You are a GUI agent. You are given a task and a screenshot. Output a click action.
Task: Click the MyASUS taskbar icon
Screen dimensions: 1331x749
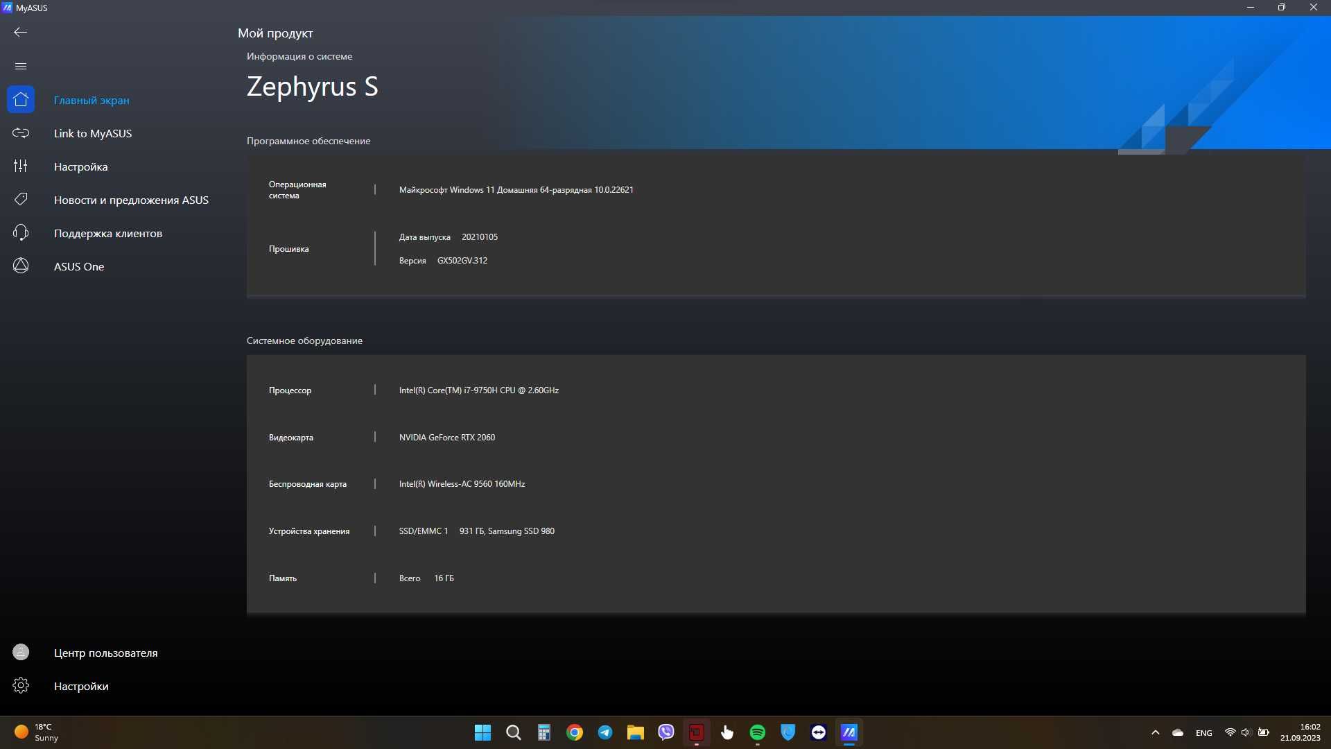point(849,732)
